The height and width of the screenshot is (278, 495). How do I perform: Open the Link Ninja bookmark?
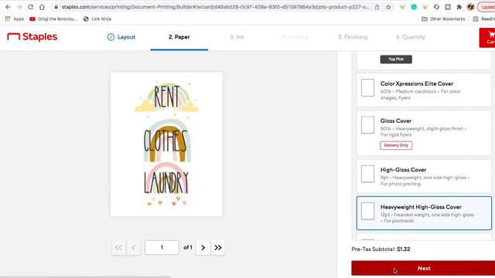click(97, 19)
